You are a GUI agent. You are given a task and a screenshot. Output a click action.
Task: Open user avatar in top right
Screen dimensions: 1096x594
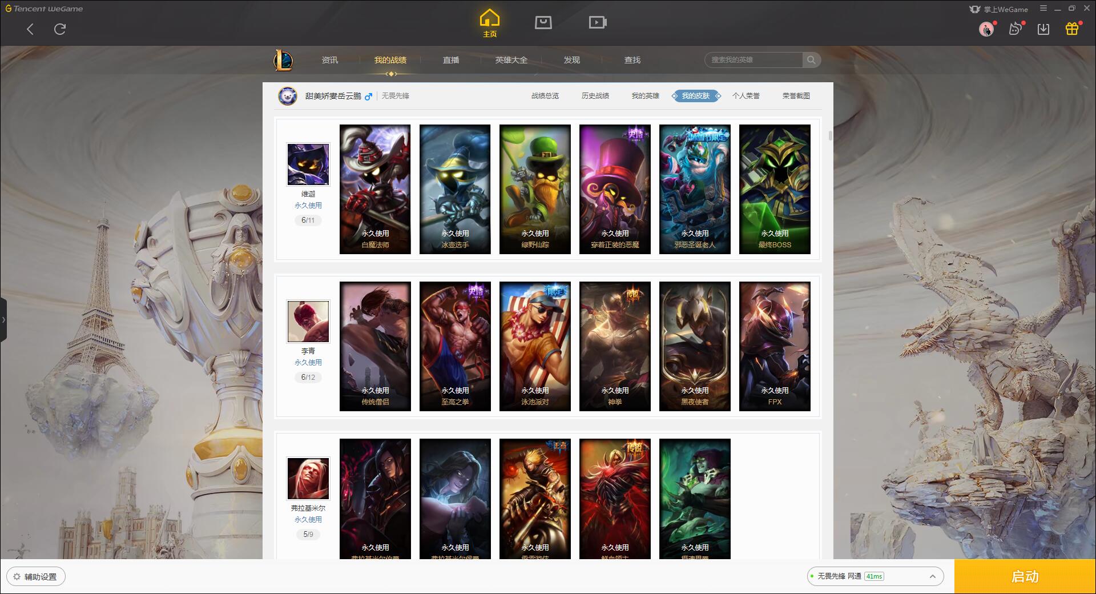pos(986,29)
